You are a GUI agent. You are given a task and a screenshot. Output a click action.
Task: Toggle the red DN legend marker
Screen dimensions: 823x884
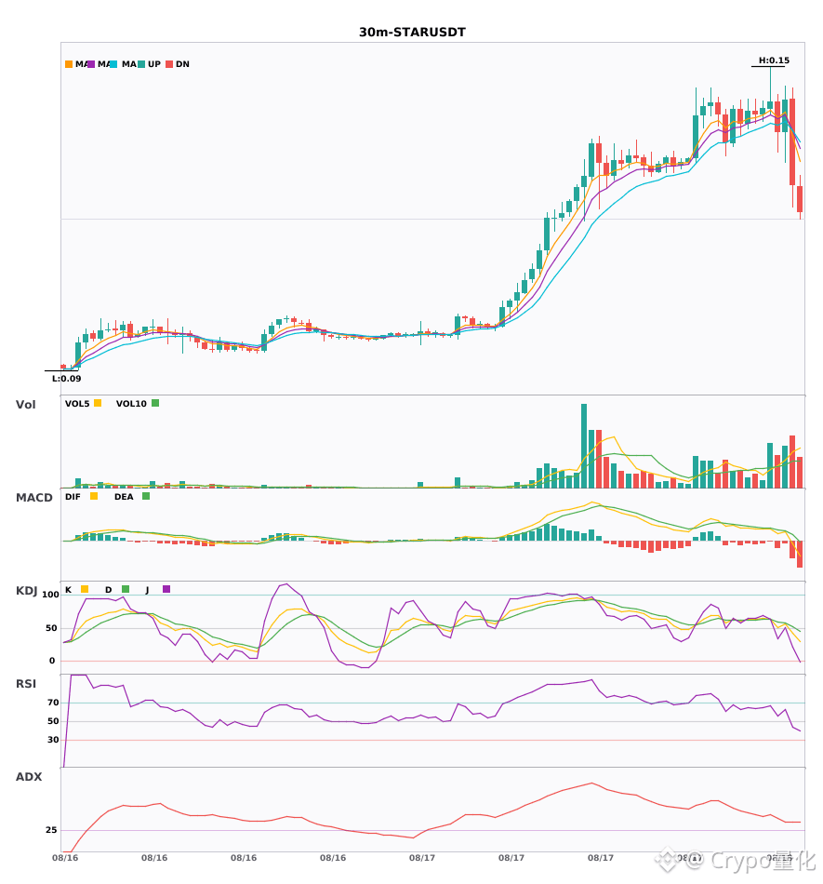169,64
